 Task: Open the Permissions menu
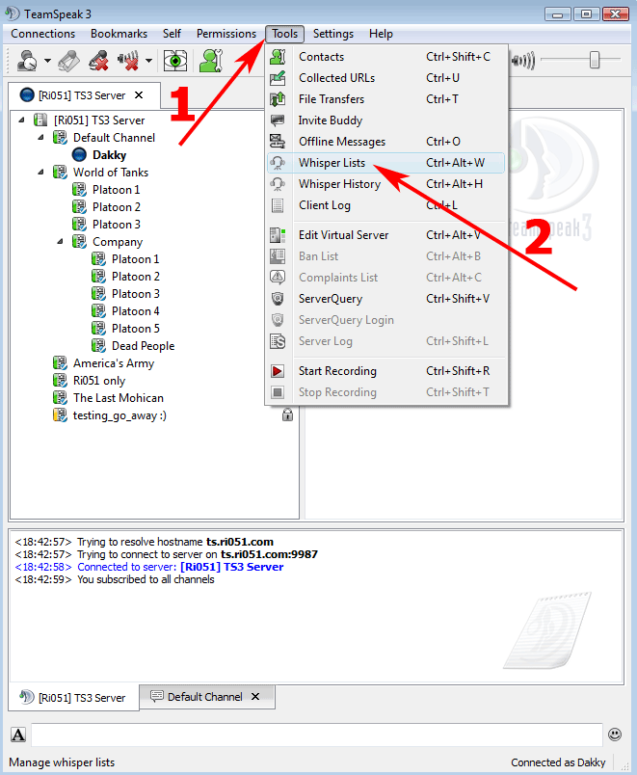226,34
